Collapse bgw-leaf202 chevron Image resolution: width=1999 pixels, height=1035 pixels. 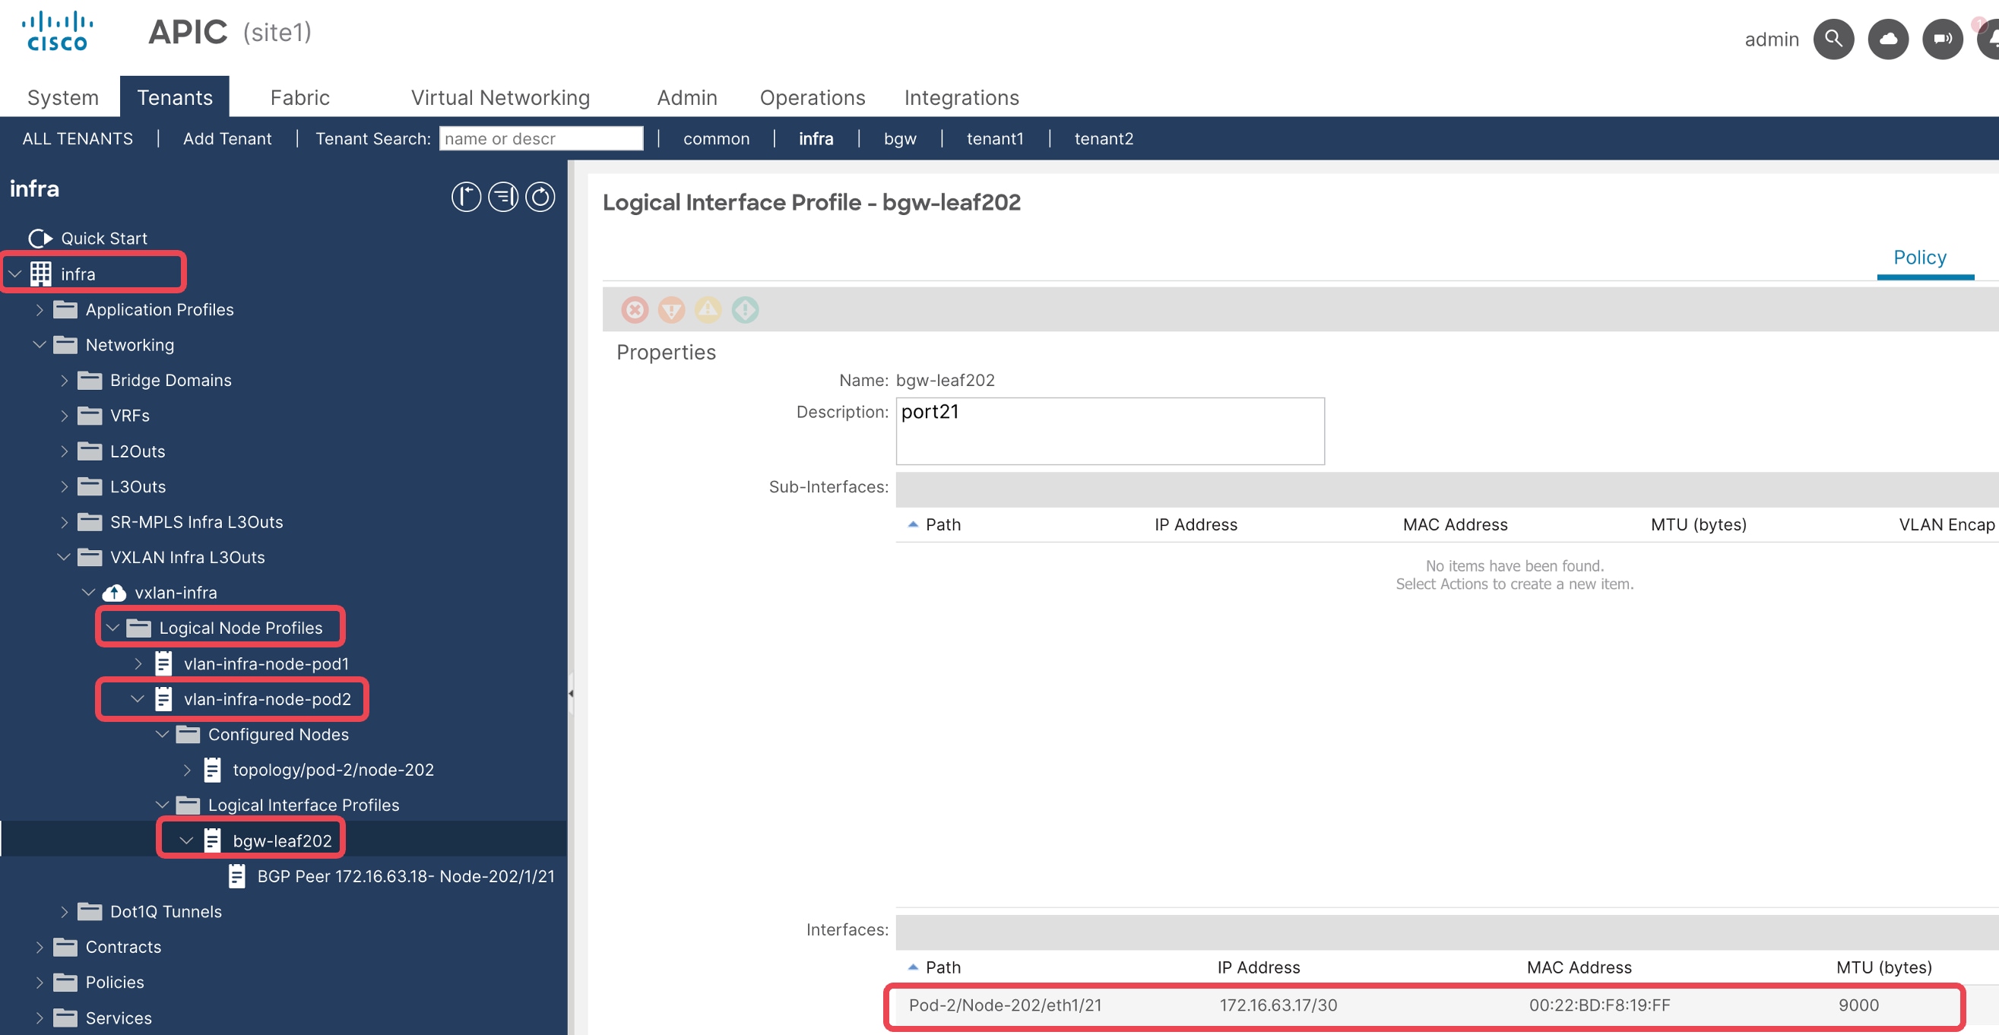pyautogui.click(x=186, y=840)
